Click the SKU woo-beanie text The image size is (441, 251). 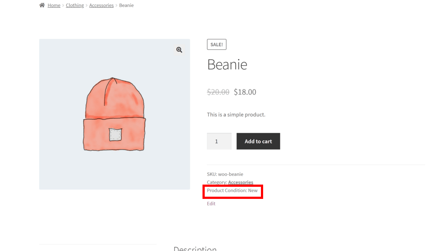pos(225,174)
